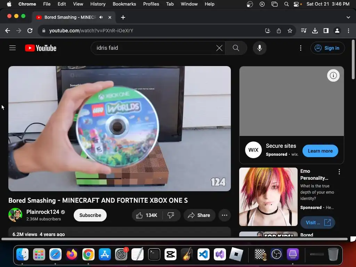This screenshot has width=356, height=267.
Task: Clear the search text with X
Action: click(x=219, y=48)
